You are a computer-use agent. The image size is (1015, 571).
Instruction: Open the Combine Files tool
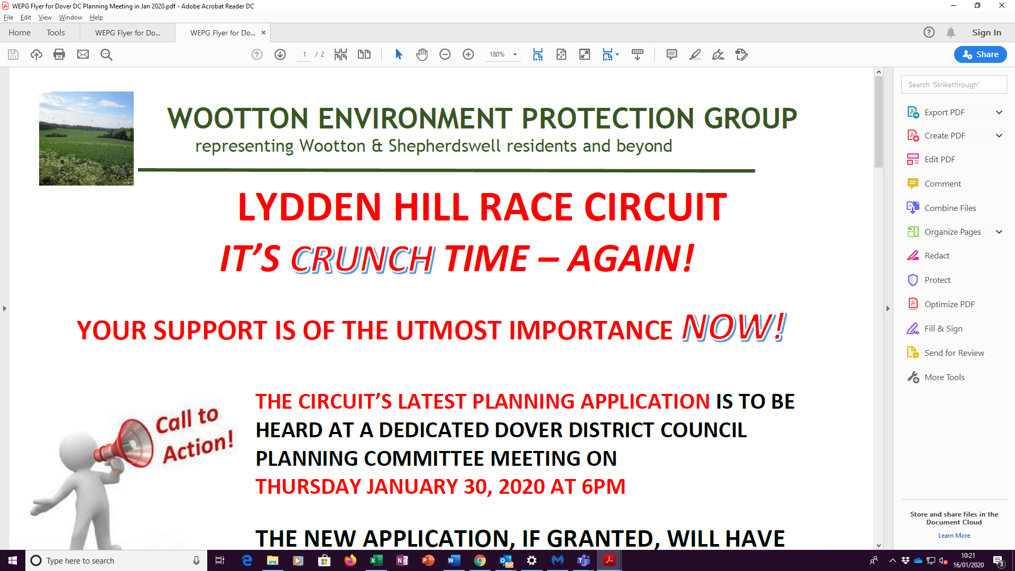(949, 208)
